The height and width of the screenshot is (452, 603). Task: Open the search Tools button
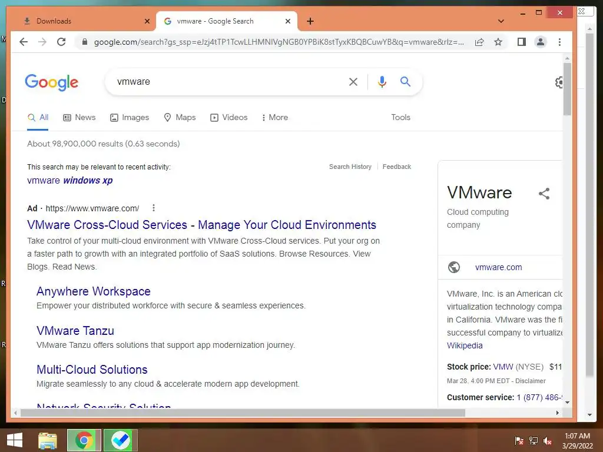[400, 118]
